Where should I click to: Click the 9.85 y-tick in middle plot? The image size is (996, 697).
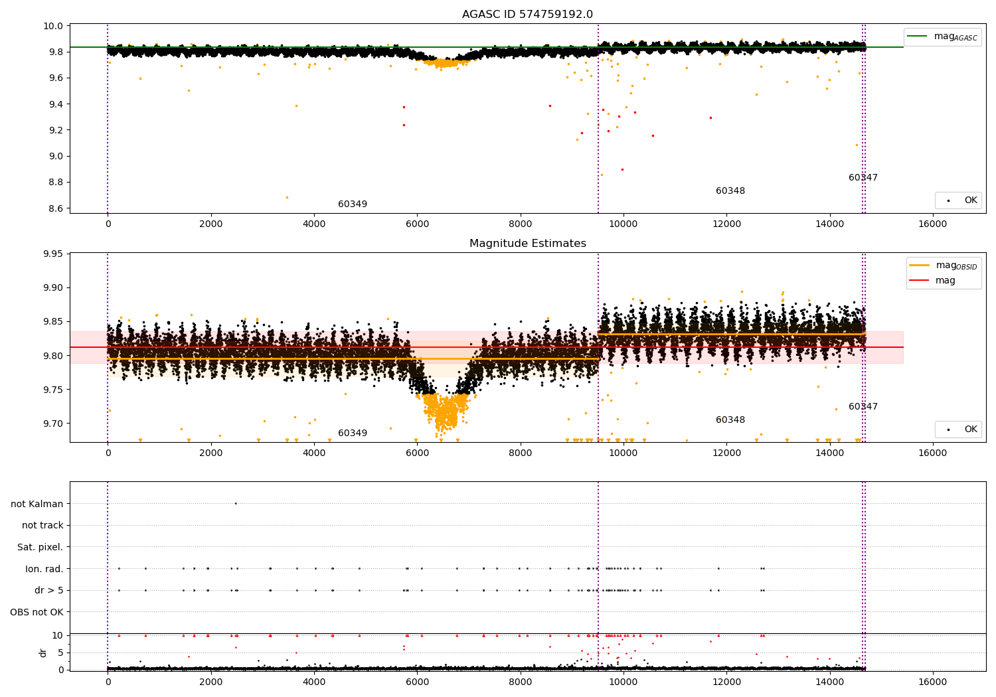52,322
